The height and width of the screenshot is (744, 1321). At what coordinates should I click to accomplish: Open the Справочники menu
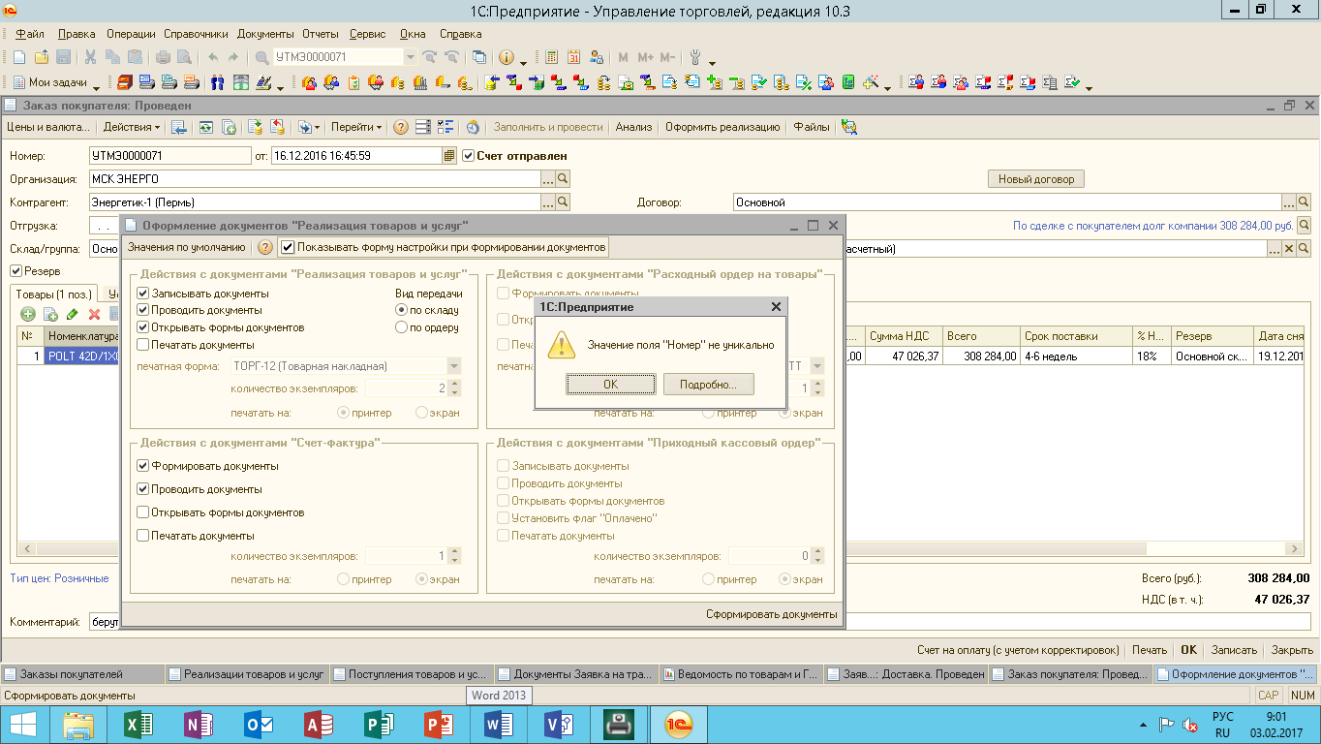[x=195, y=34]
